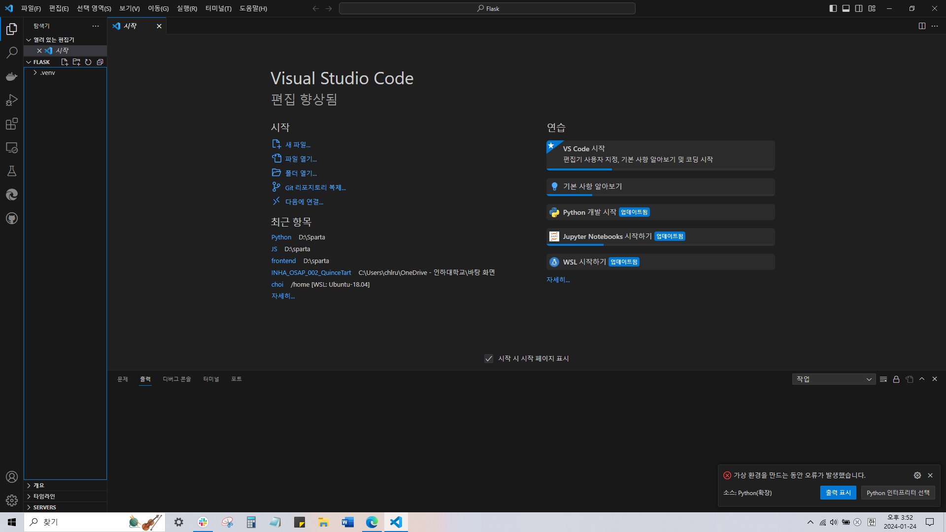The width and height of the screenshot is (946, 532).
Task: Open editor more actions menu
Action: pos(935,26)
